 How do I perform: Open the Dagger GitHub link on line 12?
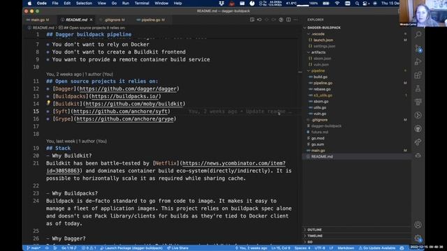tap(128, 89)
